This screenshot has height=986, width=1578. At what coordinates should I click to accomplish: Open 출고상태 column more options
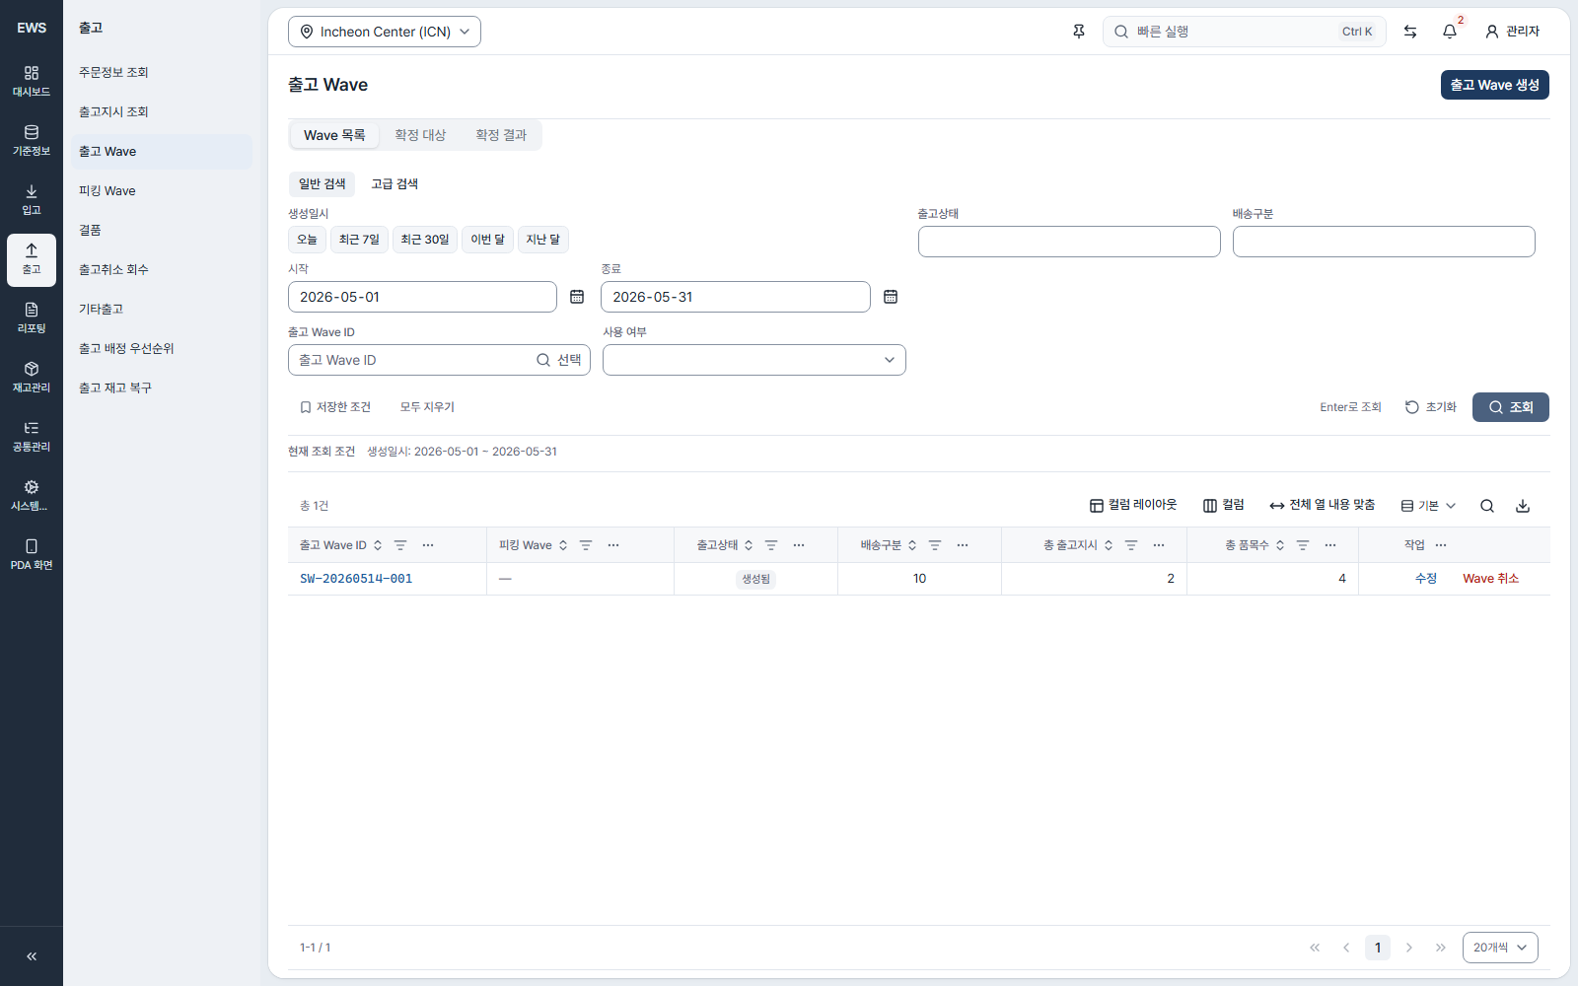coord(799,545)
